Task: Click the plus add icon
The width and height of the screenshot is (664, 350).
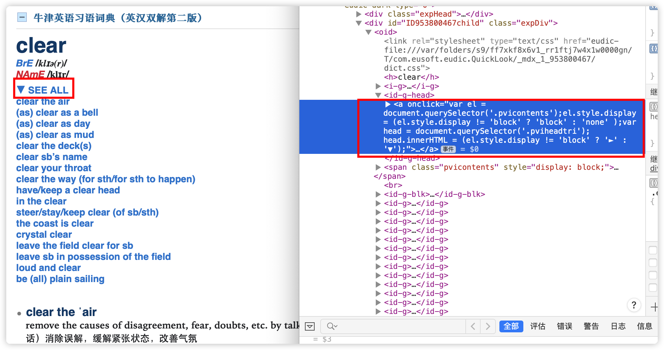Action: 654,307
